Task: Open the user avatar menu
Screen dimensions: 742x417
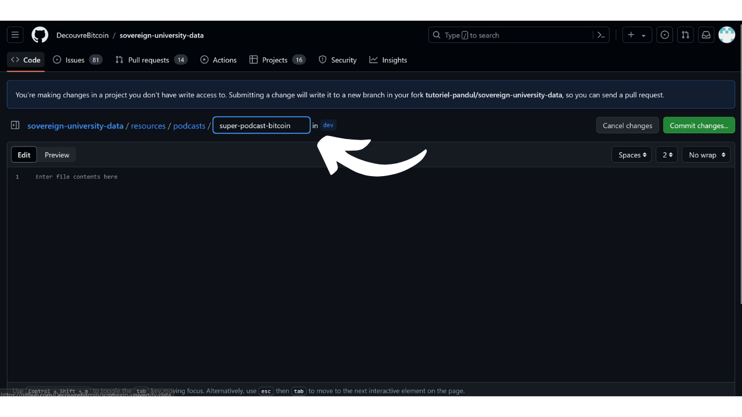Action: pos(727,35)
